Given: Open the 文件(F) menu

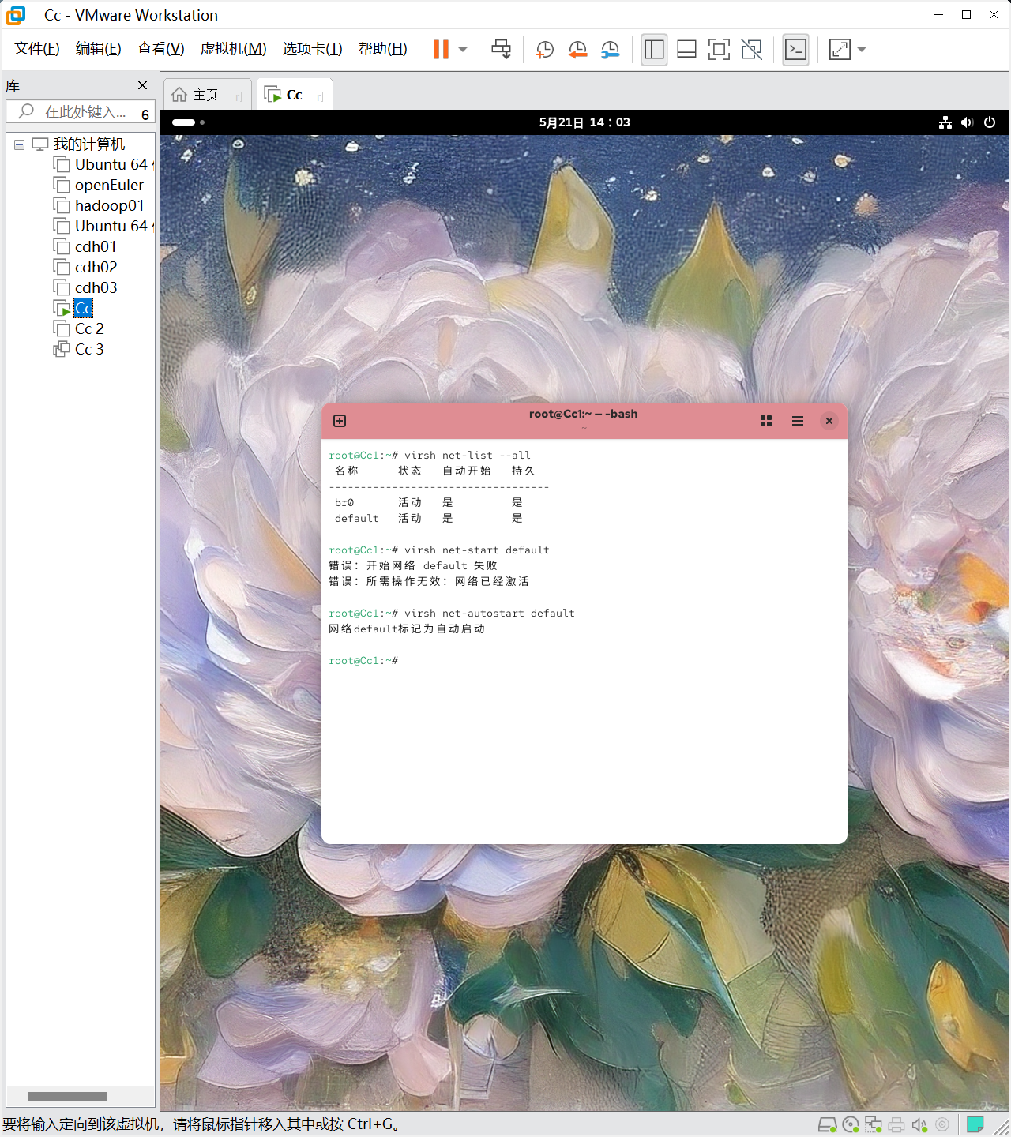Looking at the screenshot, I should pos(37,49).
